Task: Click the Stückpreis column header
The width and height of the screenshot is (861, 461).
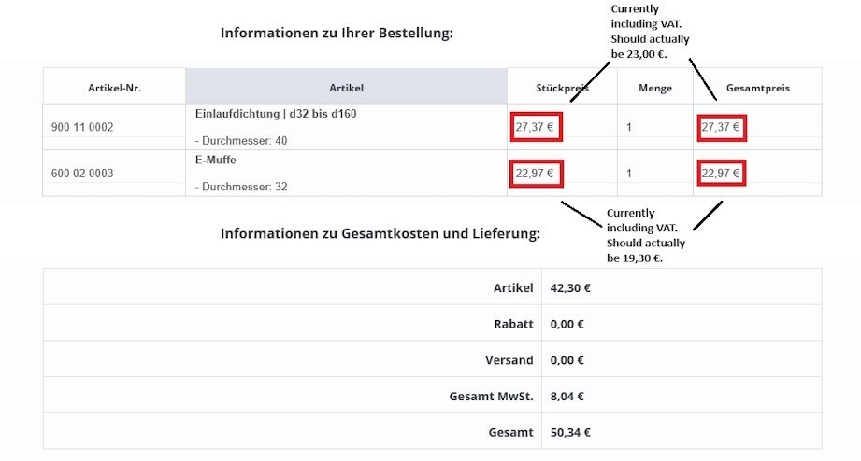Action: [562, 88]
